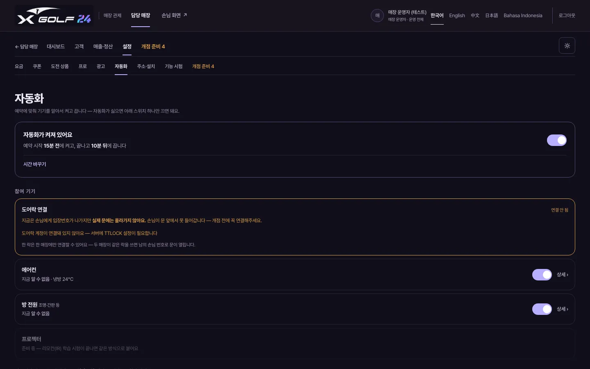Click the 냉방 24°C status text
The height and width of the screenshot is (369, 590).
pyautogui.click(x=63, y=279)
